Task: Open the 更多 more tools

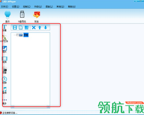Action: (4, 102)
